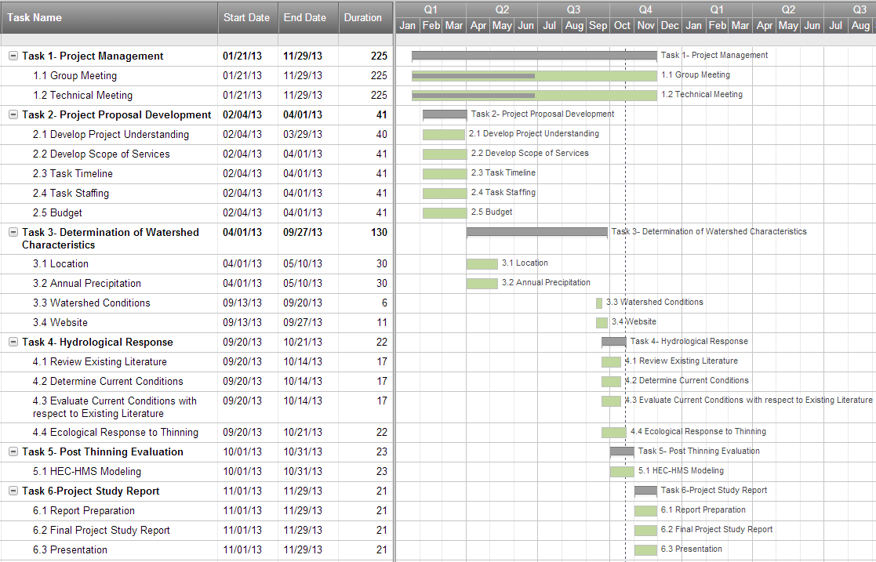
Task: Select 4.1 Review Existing Literature row
Action: coord(197,361)
